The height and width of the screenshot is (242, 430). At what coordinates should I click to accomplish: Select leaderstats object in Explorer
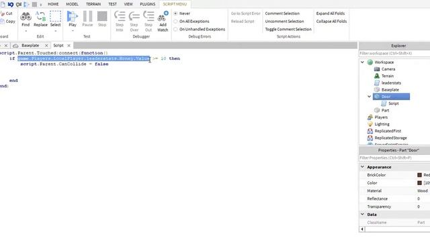pos(391,83)
